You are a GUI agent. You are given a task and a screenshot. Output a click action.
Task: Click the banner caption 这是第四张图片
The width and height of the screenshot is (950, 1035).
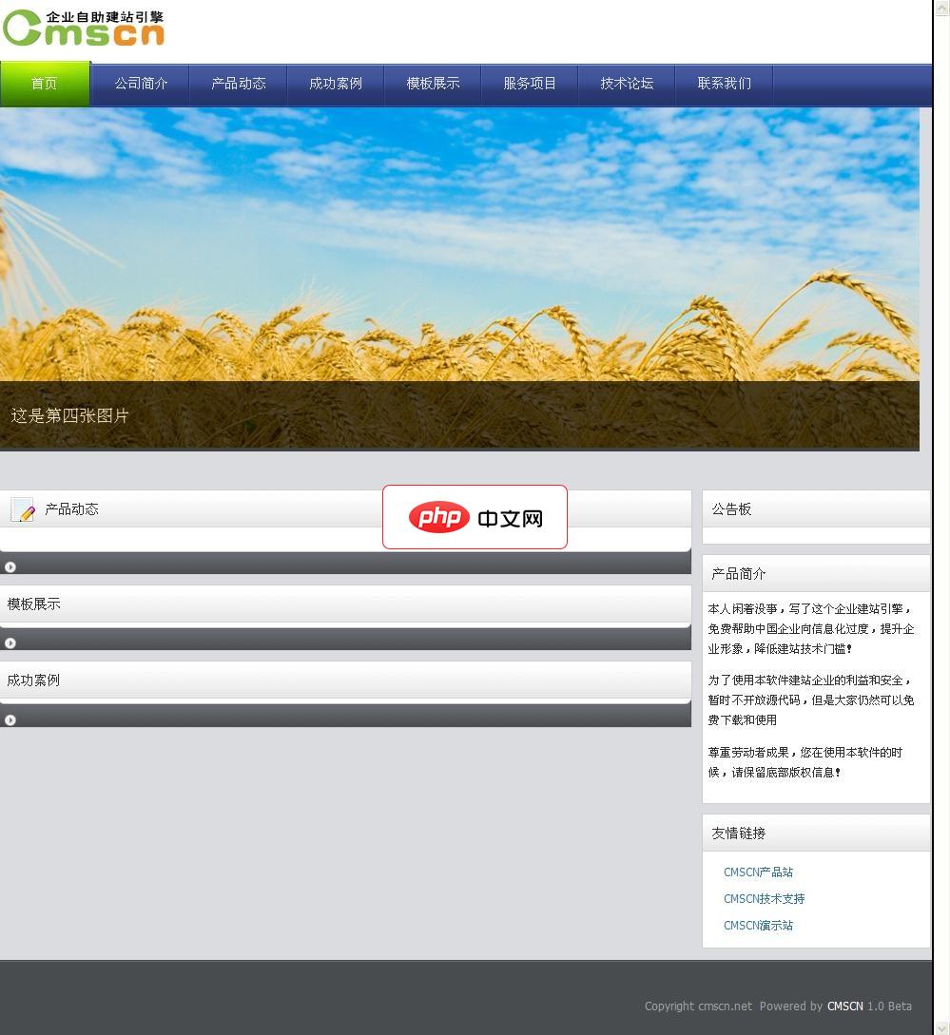click(x=70, y=416)
